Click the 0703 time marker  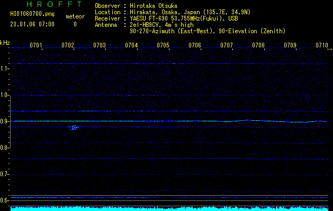pos(100,45)
